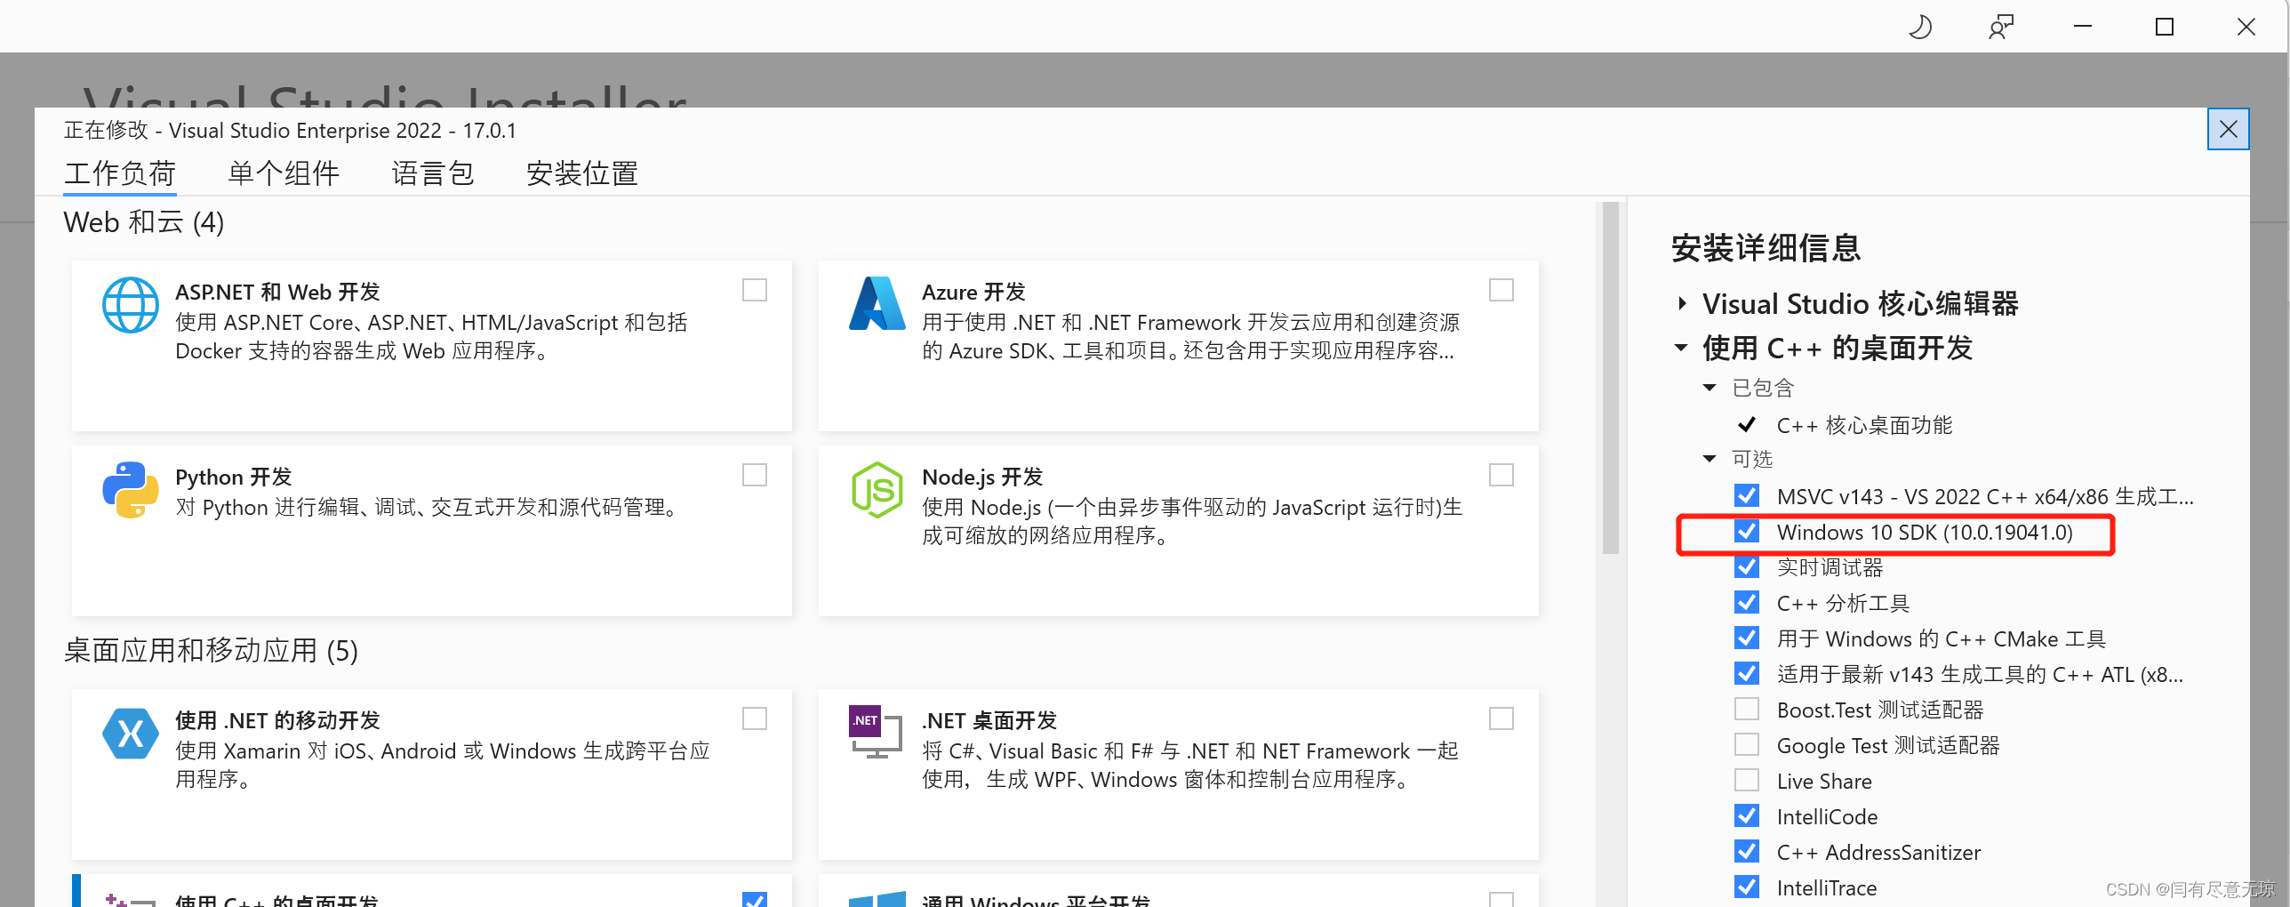Select the Node.js 开发 card title

click(x=982, y=477)
